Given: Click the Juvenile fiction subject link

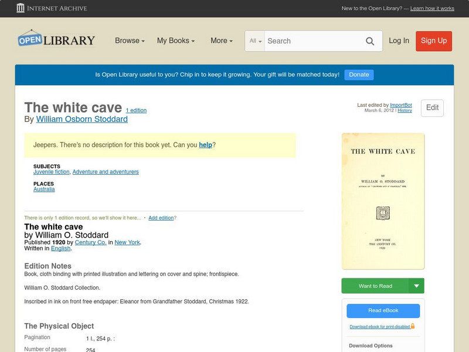Looking at the screenshot, I should point(52,172).
